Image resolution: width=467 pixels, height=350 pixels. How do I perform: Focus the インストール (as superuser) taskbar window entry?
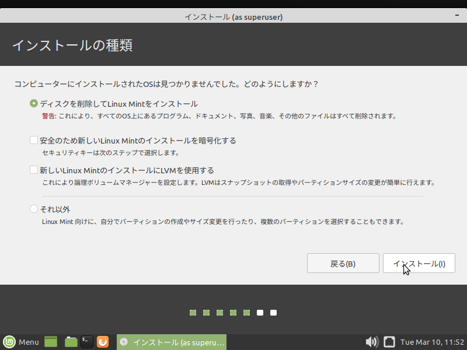click(x=172, y=342)
